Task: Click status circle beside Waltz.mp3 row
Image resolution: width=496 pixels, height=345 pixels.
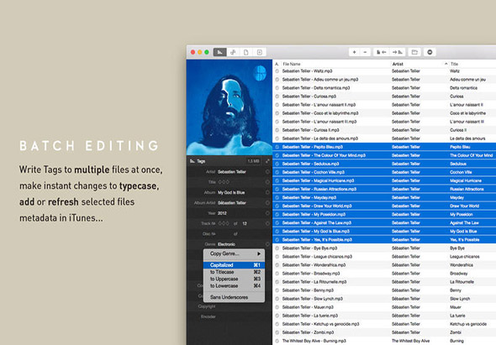Action: click(277, 71)
